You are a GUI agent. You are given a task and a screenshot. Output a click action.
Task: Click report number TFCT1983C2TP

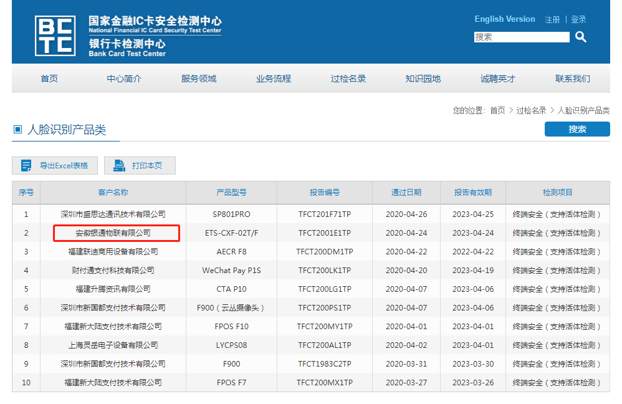pos(325,364)
